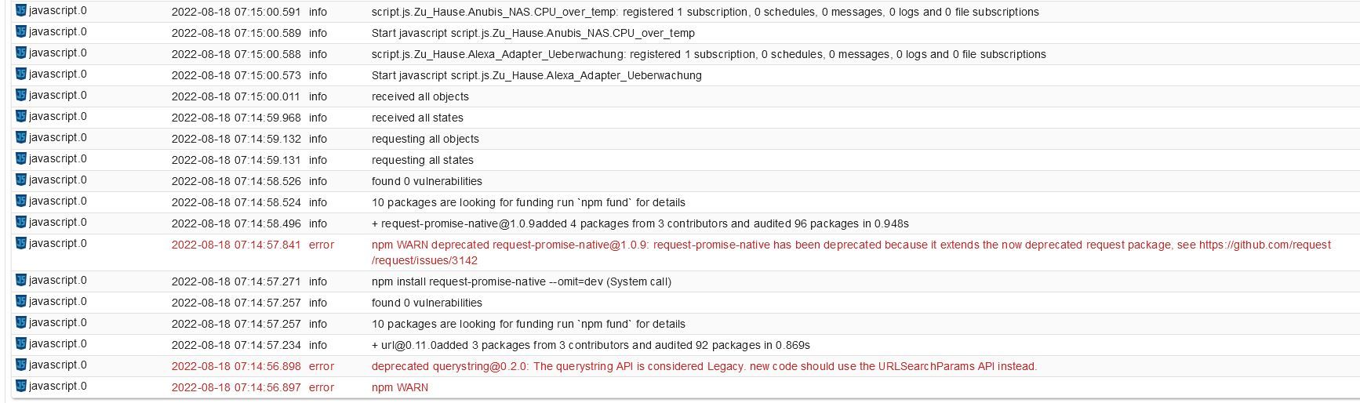Click the javascript icon on the 07:15:00.591 log row
The height and width of the screenshot is (403, 1360).
21,11
